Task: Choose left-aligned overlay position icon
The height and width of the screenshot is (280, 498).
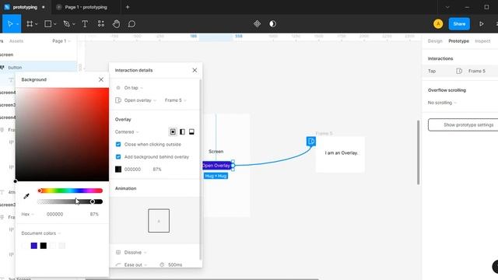Action: tap(182, 131)
